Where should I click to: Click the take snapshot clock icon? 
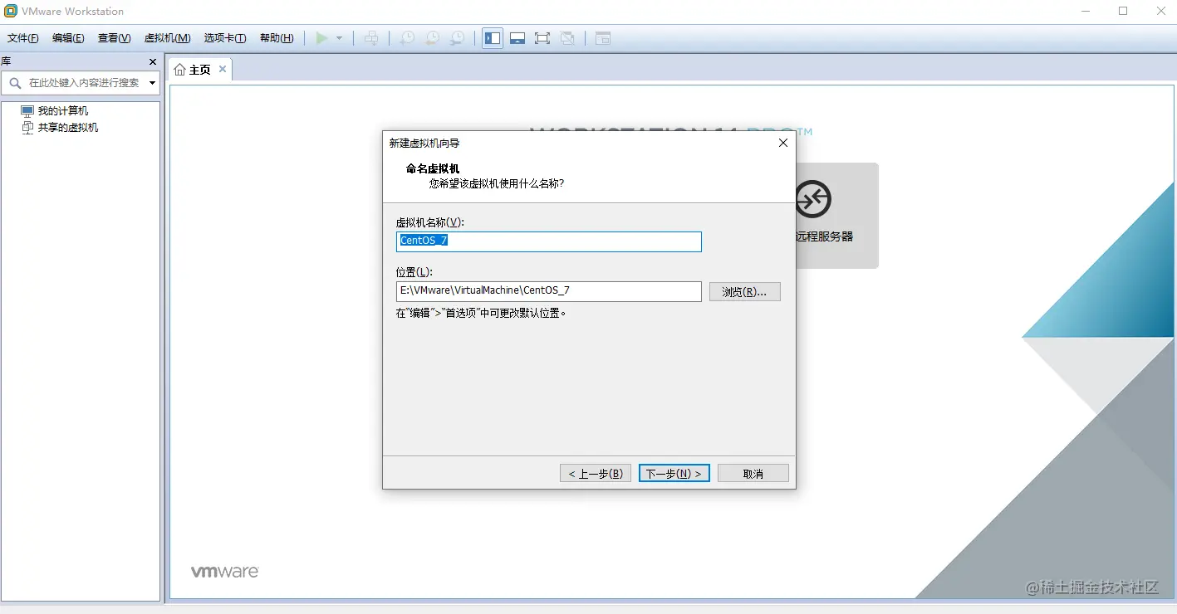[407, 38]
